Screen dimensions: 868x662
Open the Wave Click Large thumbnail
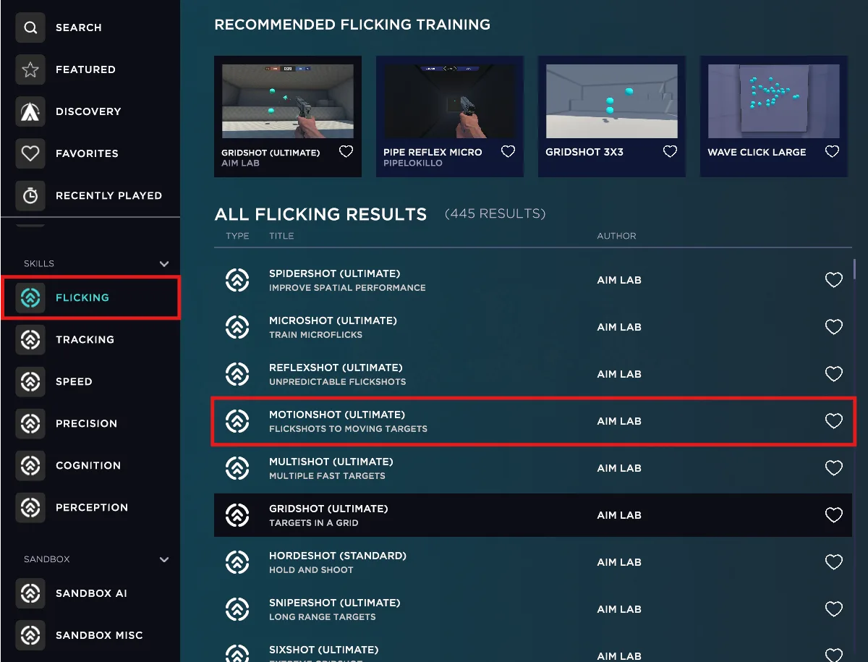(773, 101)
